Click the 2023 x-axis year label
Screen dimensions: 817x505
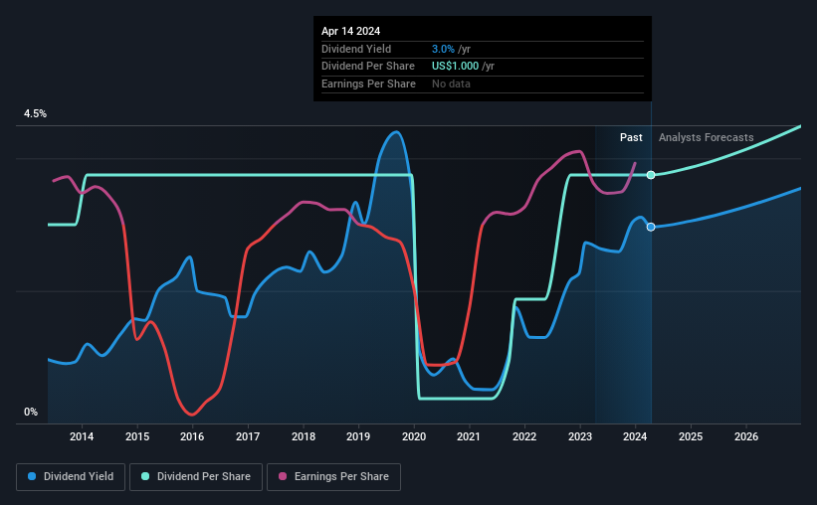pyautogui.click(x=580, y=436)
